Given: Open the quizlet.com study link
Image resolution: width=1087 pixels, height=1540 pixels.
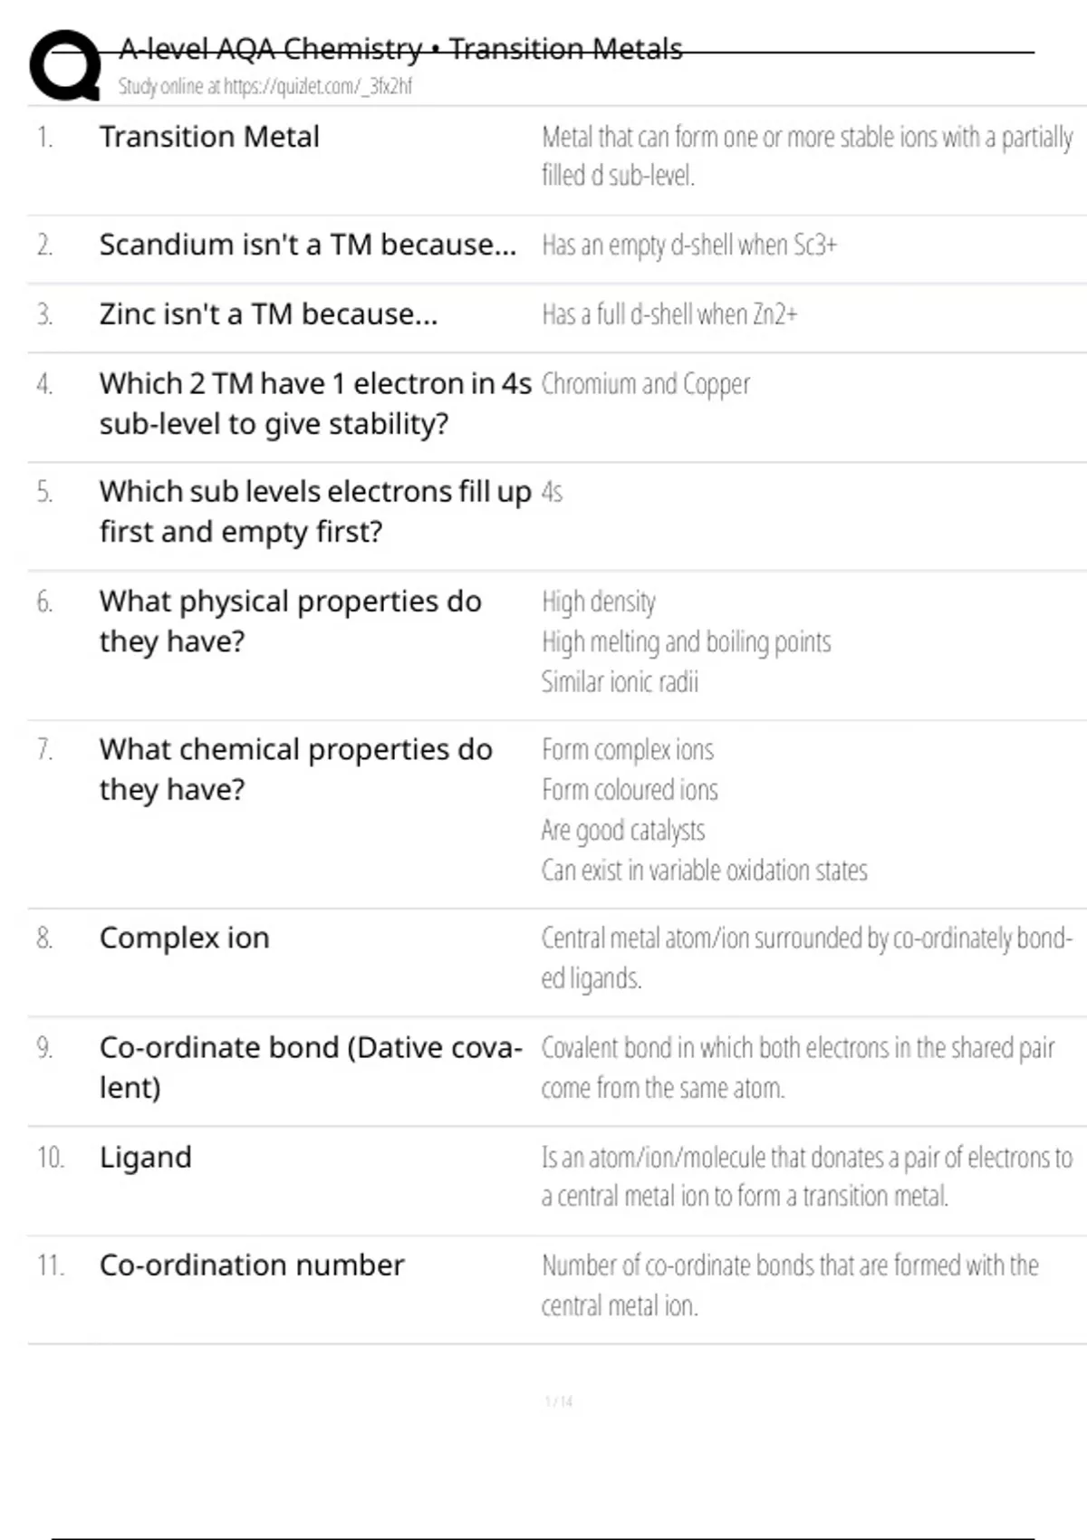Looking at the screenshot, I should click(265, 87).
